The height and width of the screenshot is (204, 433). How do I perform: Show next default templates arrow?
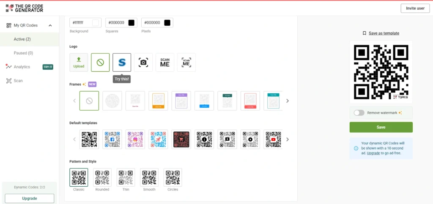pos(288,139)
